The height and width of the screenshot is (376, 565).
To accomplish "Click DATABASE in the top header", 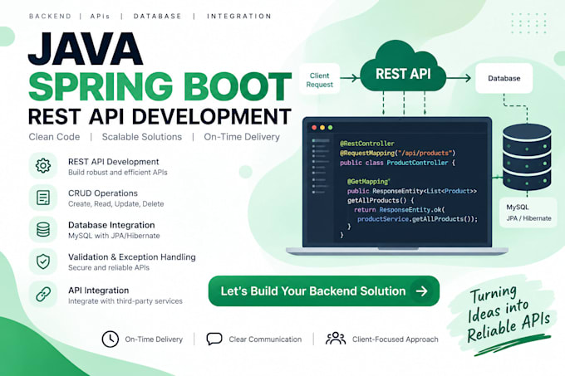I will coord(158,17).
